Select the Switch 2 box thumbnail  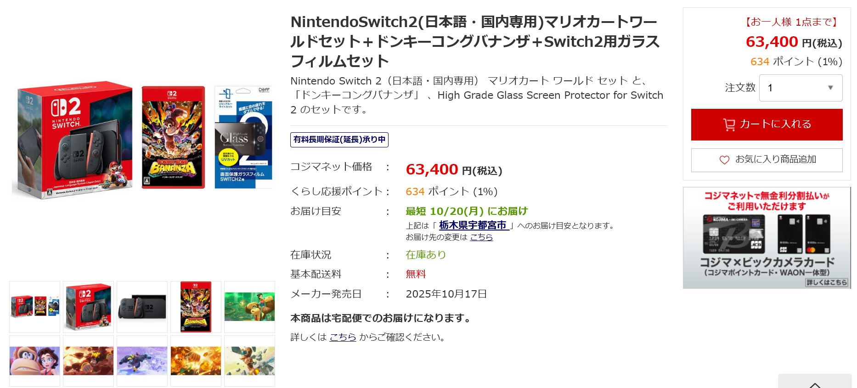tap(89, 307)
